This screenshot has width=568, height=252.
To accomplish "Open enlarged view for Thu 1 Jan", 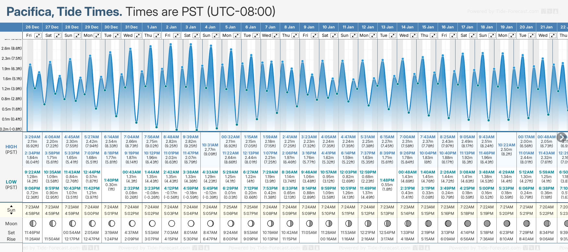I will (157, 36).
